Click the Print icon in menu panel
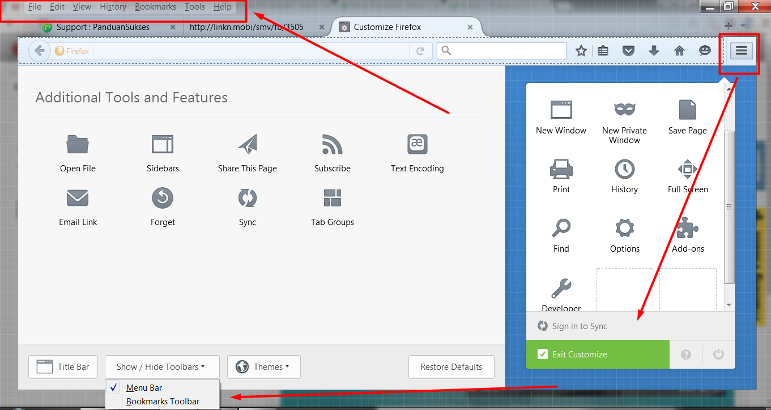771x410 pixels. pyautogui.click(x=561, y=169)
